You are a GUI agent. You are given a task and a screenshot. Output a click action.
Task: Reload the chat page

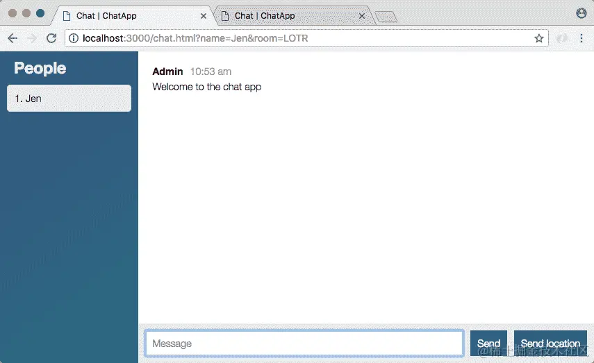pyautogui.click(x=51, y=38)
